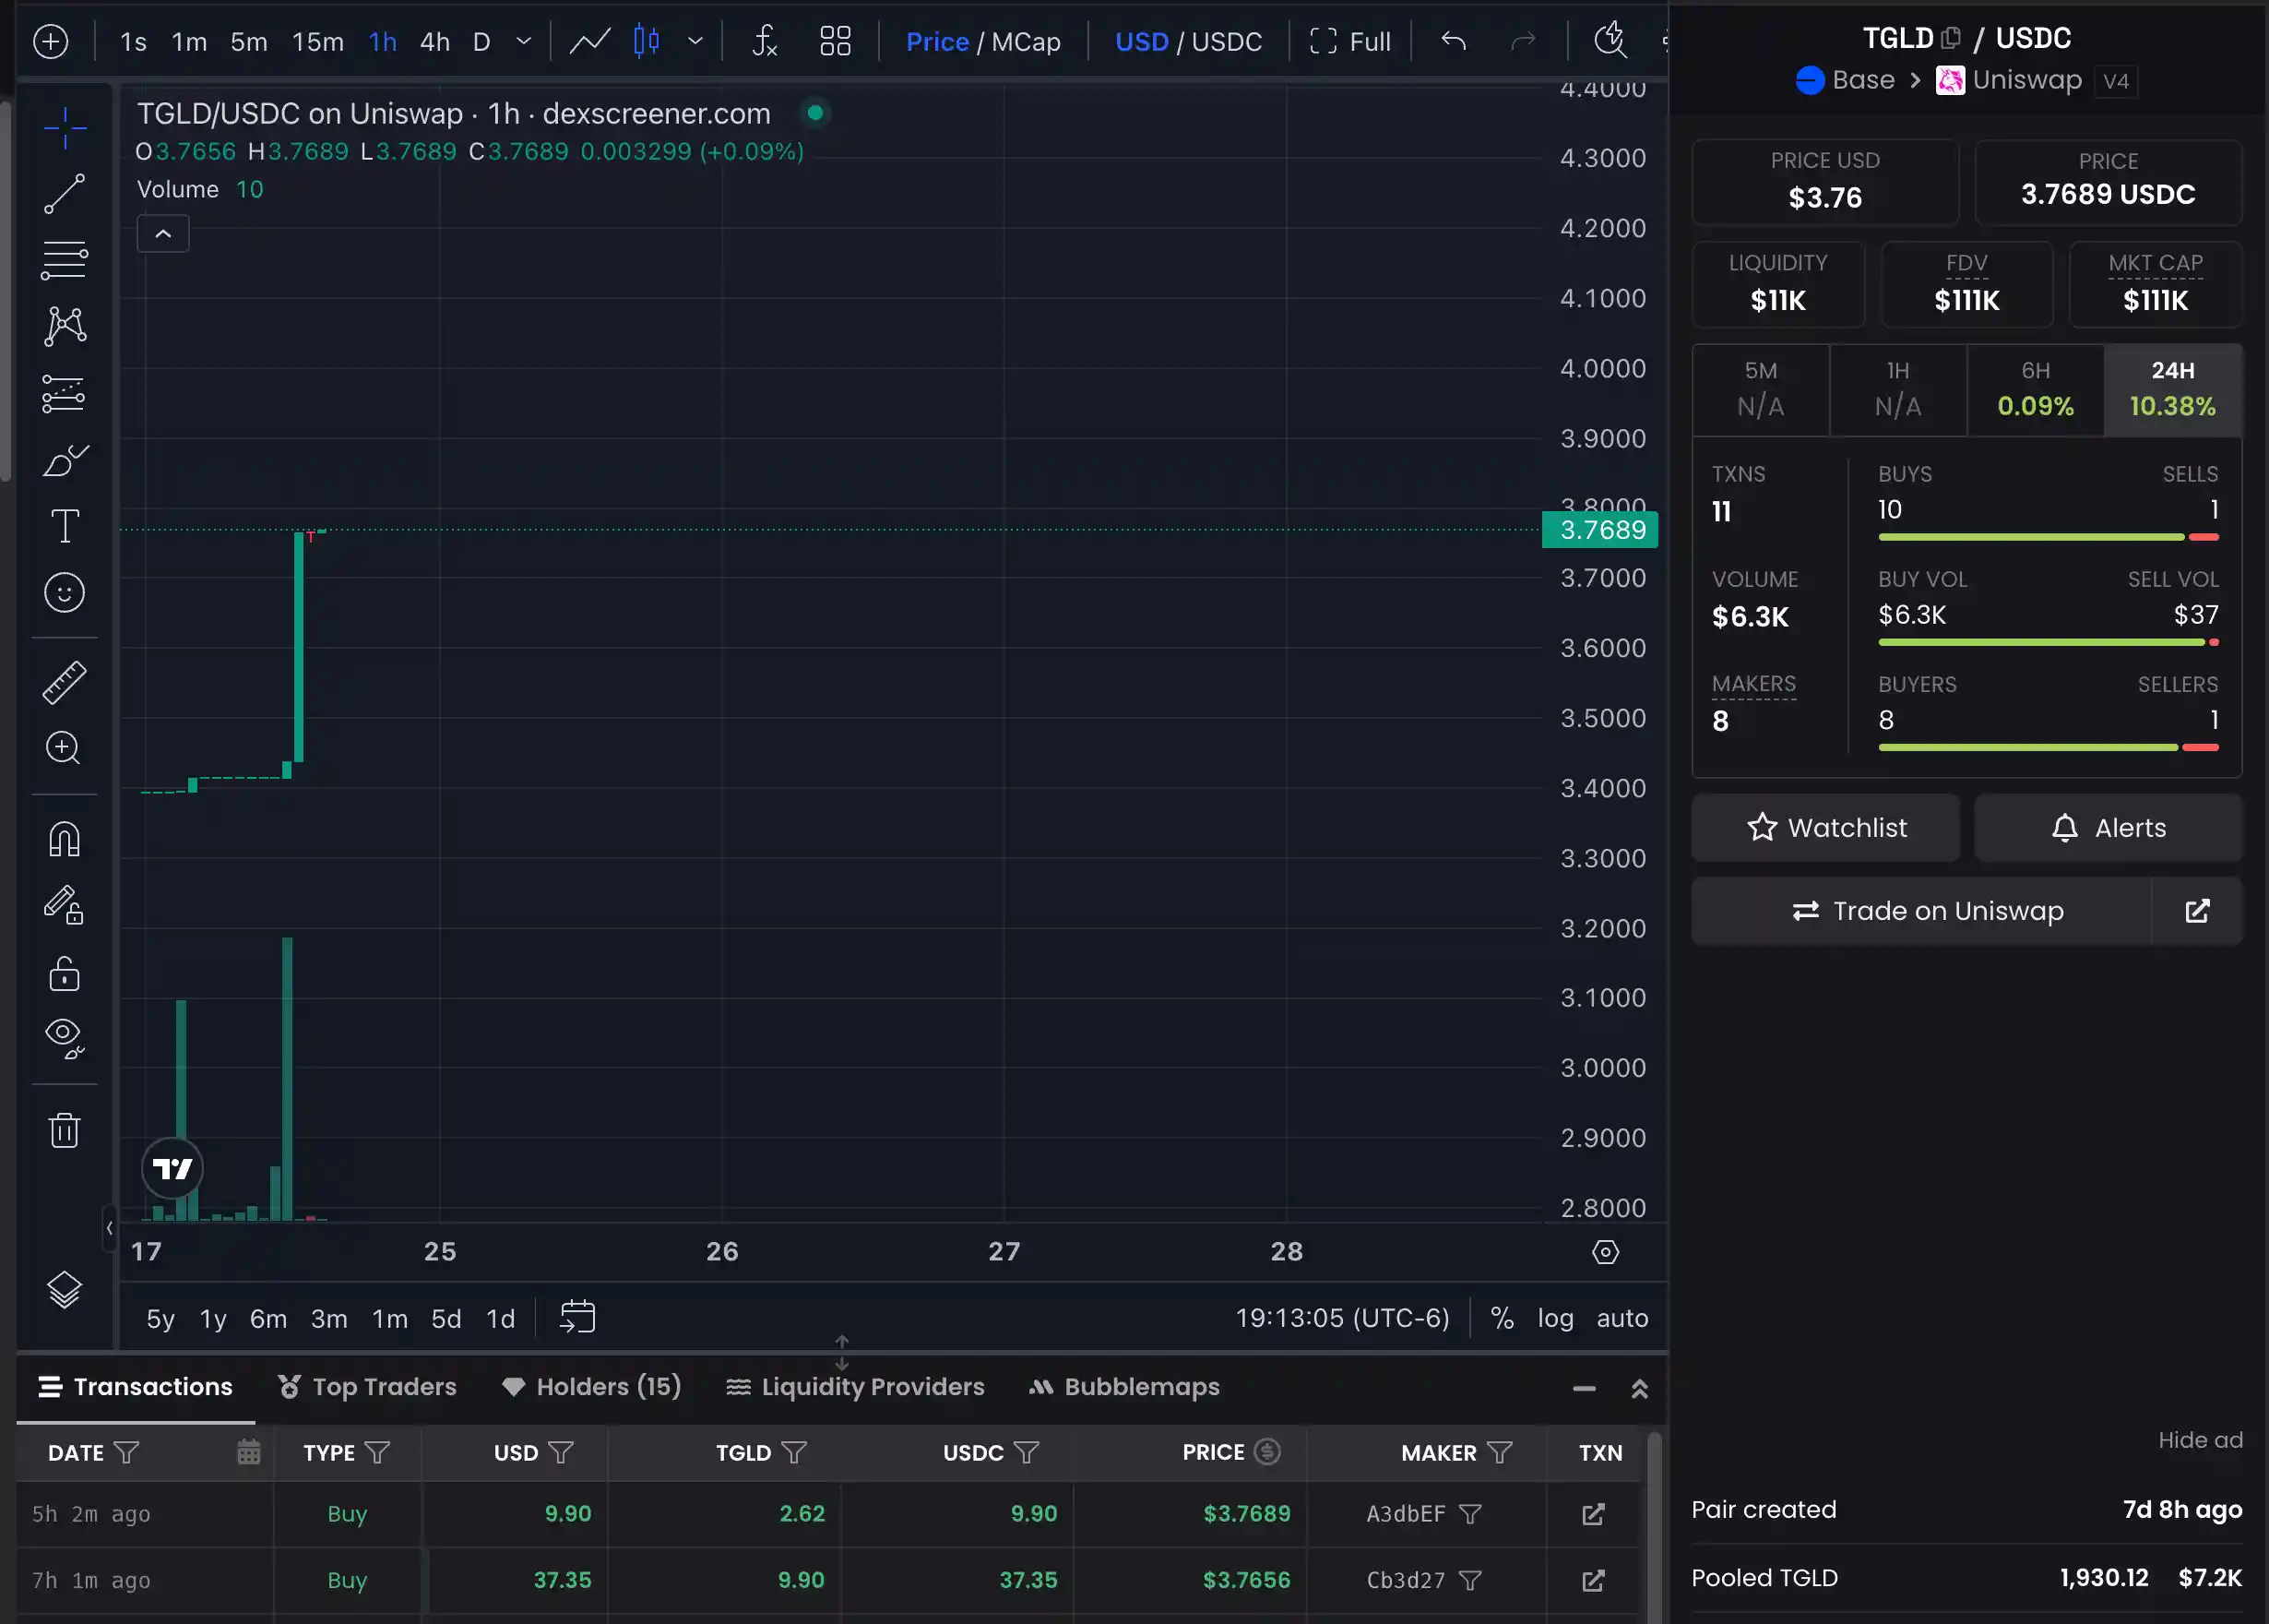The height and width of the screenshot is (1624, 2269).
Task: Expand the timeframe dropdown next to D
Action: (x=523, y=41)
